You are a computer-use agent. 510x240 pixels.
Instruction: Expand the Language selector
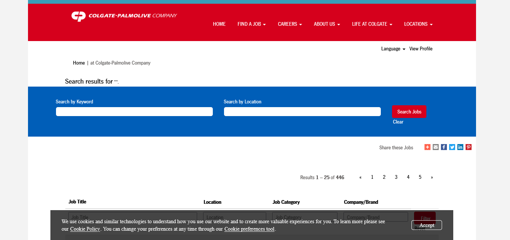[x=393, y=49]
